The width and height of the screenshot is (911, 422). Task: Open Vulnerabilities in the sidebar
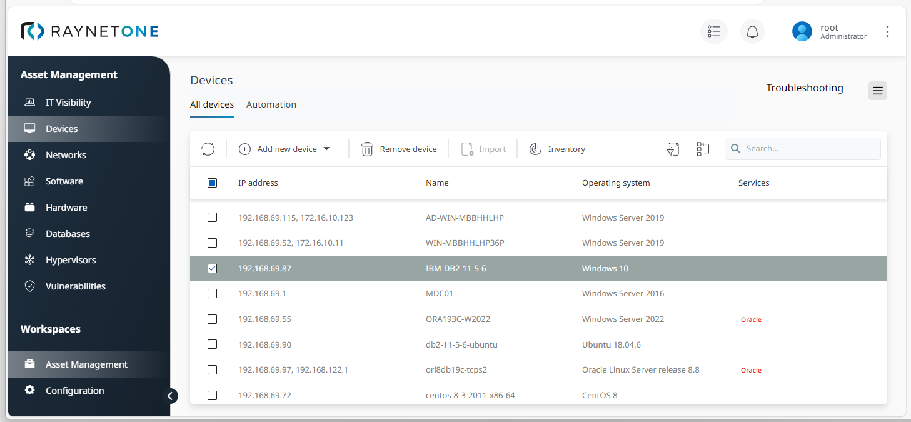[x=75, y=286]
